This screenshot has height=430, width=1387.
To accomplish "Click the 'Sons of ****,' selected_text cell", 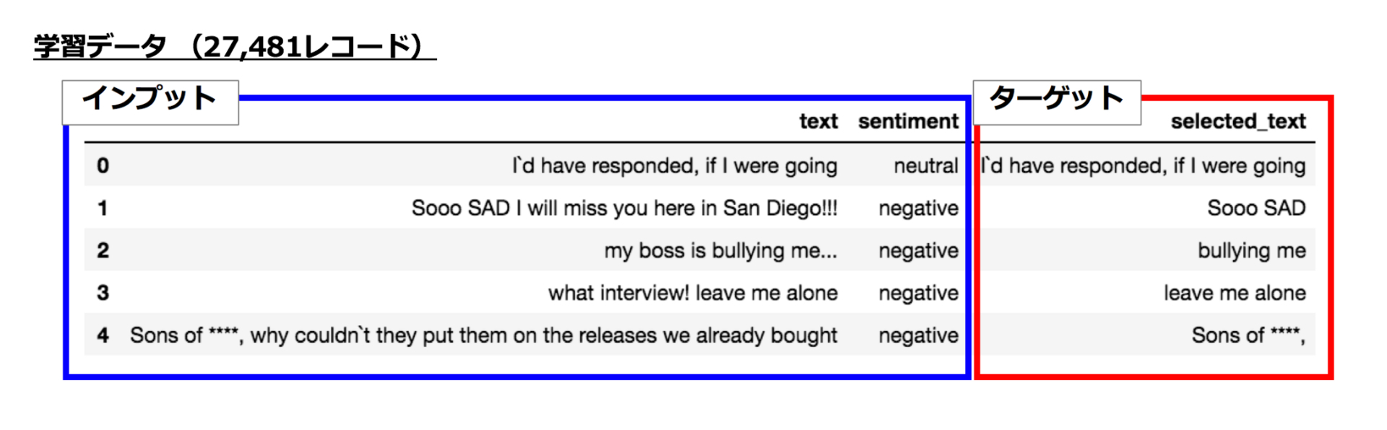I will click(1248, 335).
